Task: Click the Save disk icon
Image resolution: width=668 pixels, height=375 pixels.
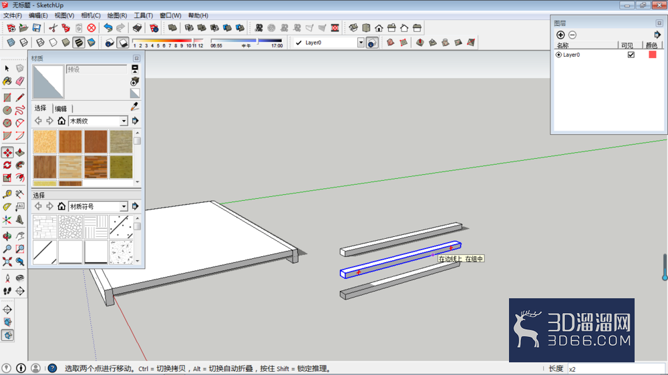Action: click(x=37, y=28)
